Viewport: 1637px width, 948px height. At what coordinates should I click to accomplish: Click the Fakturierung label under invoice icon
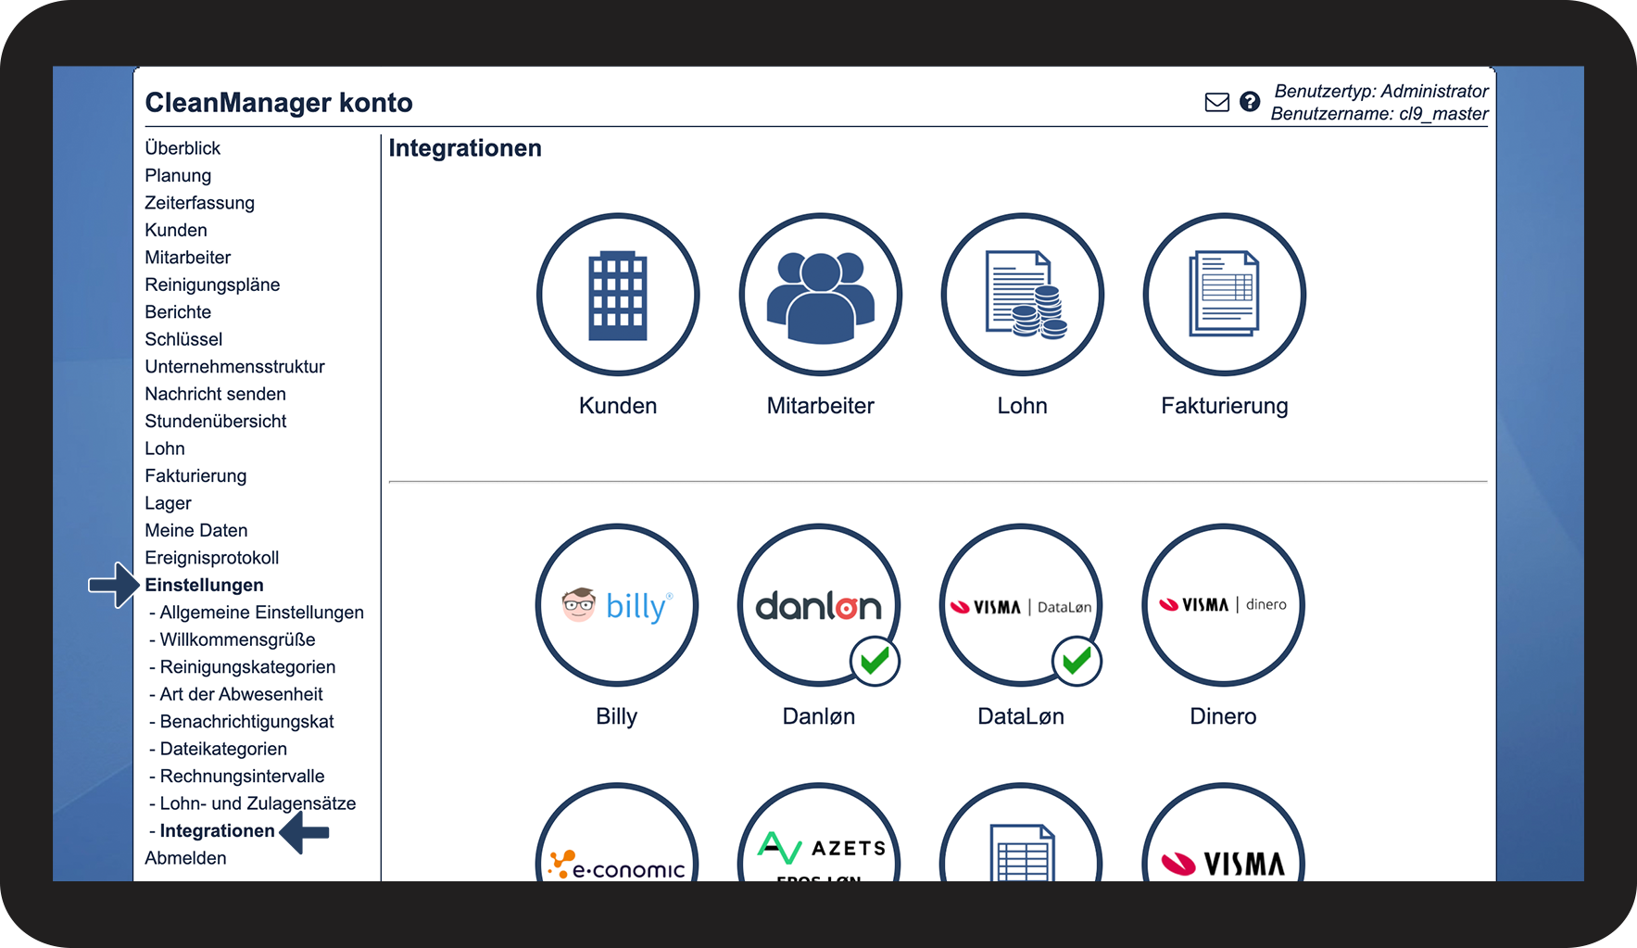coord(1224,407)
